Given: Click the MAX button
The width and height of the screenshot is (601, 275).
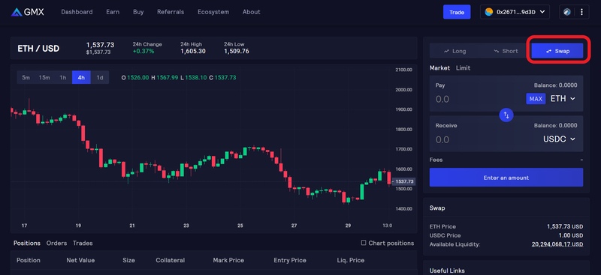Looking at the screenshot, I should [x=536, y=99].
